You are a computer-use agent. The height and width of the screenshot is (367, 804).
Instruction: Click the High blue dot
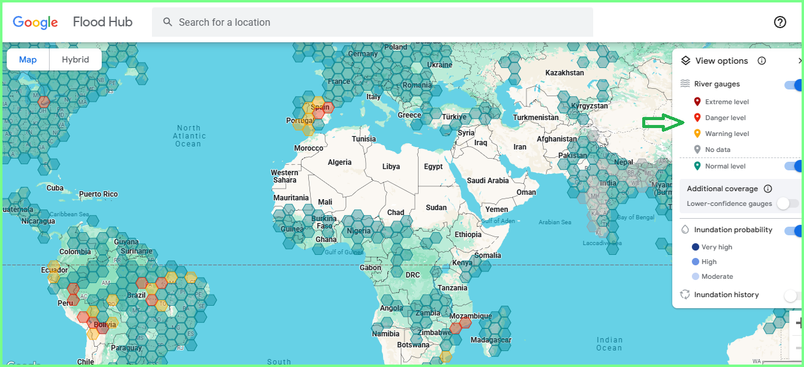pos(695,262)
